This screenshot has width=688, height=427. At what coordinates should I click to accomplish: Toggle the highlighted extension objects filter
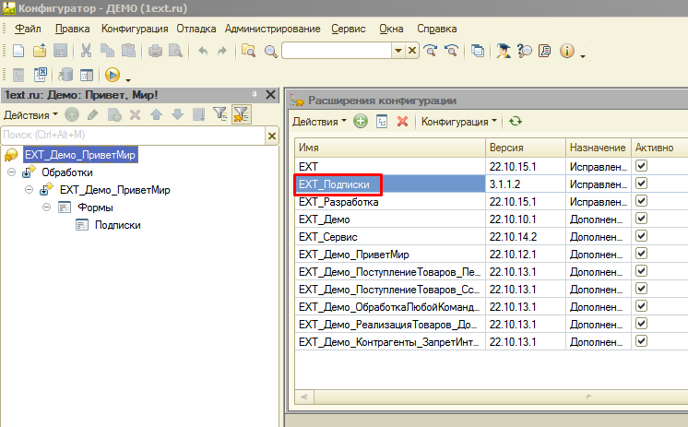point(242,115)
